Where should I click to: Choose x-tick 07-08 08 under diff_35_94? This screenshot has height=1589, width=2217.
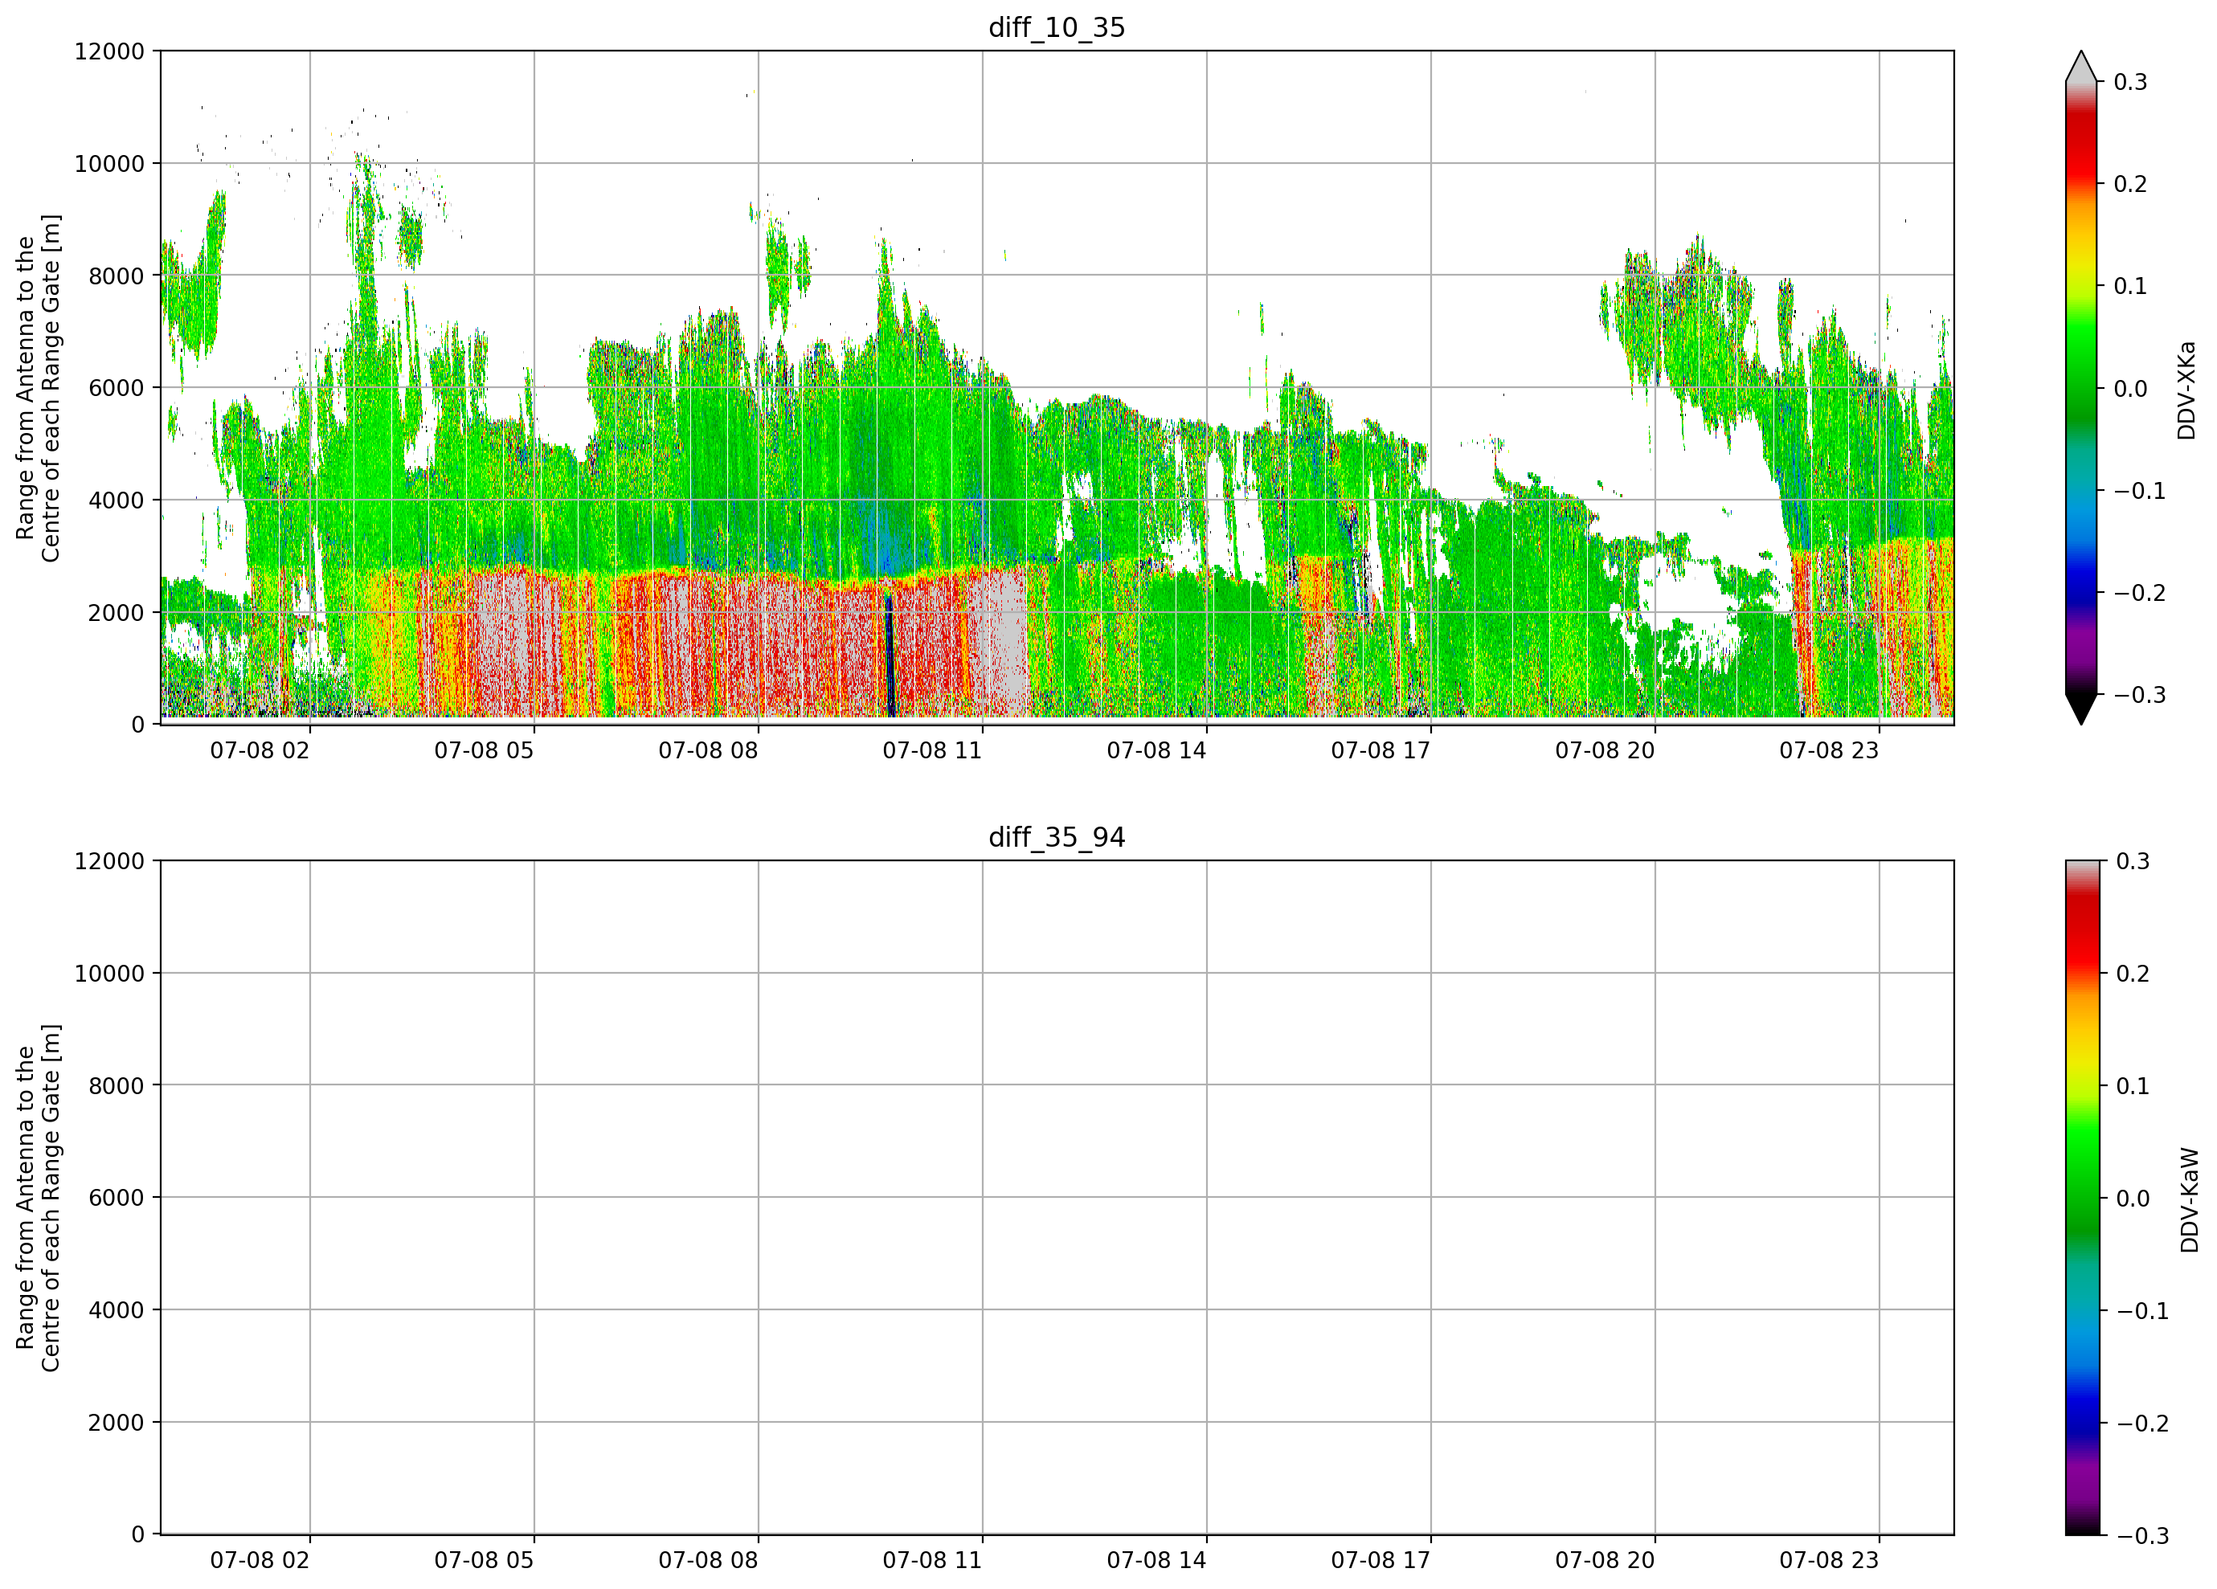(x=708, y=1561)
